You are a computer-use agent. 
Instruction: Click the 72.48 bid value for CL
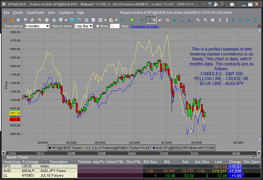pos(170,175)
